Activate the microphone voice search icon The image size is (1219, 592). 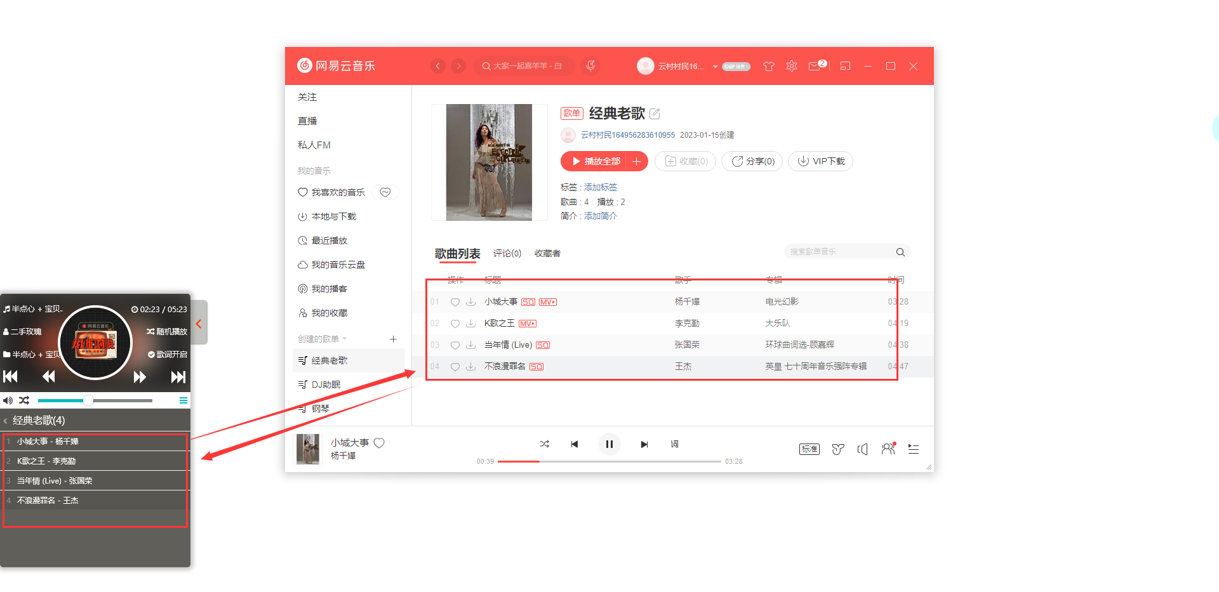click(590, 66)
